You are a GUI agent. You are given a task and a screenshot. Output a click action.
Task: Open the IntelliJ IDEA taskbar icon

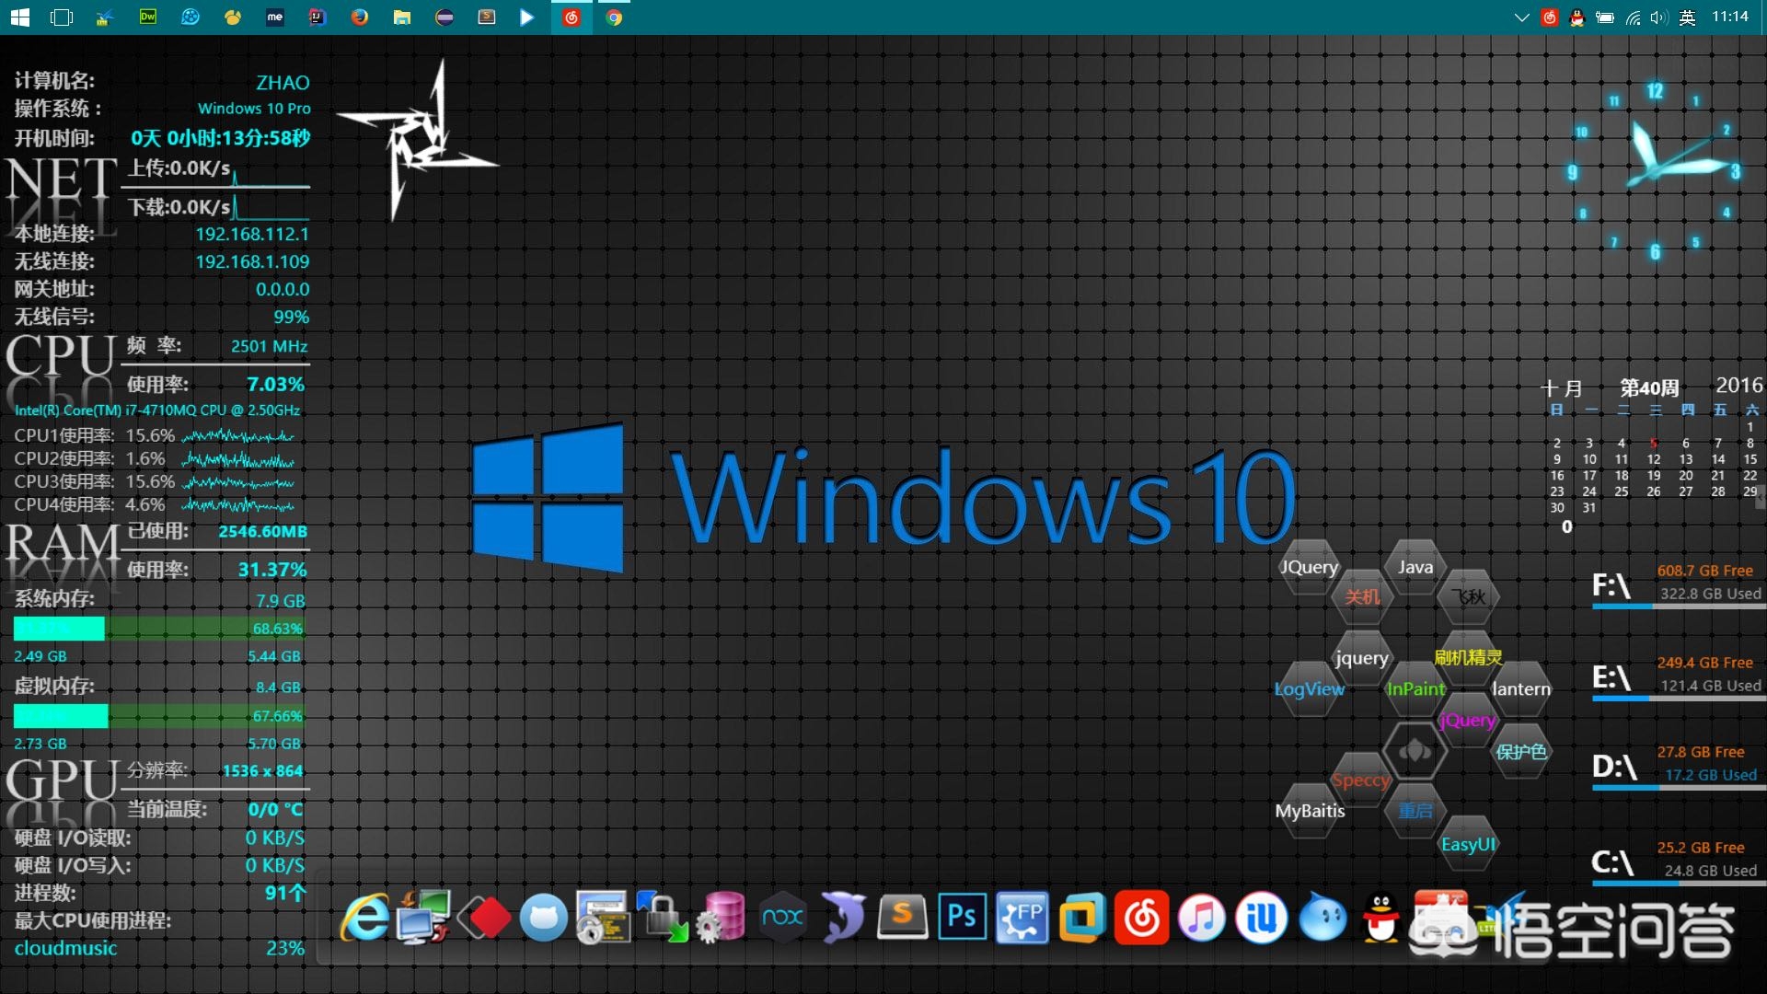(x=318, y=17)
